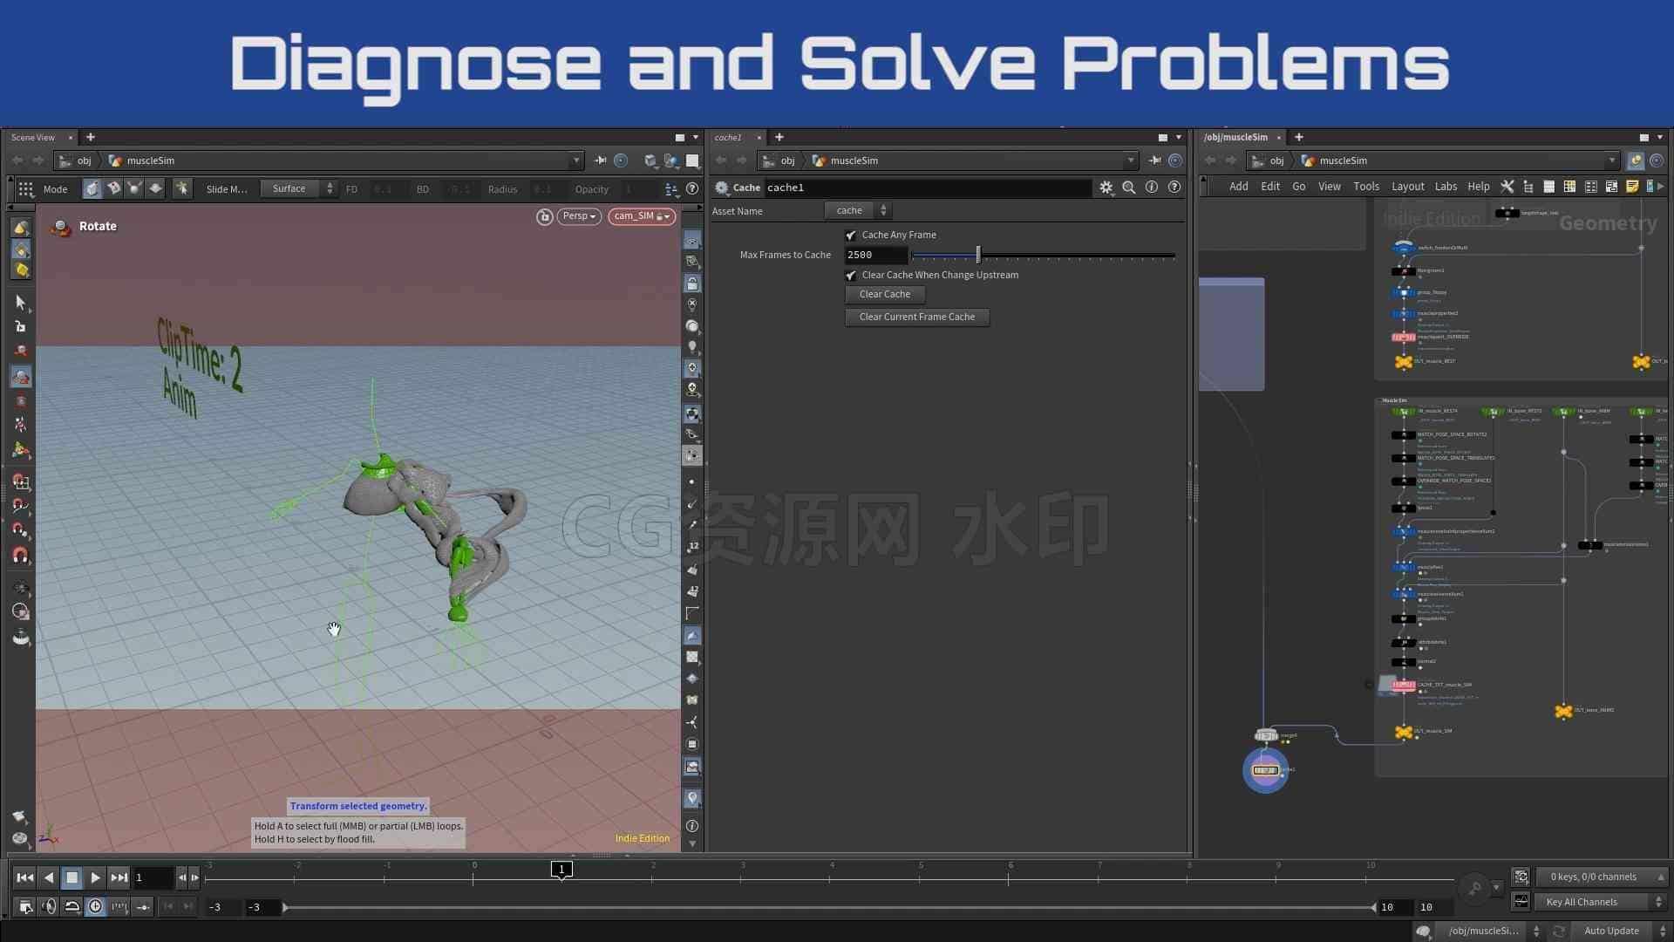This screenshot has width=1674, height=942.
Task: Toggle the loop playback mode icon
Action: [72, 907]
